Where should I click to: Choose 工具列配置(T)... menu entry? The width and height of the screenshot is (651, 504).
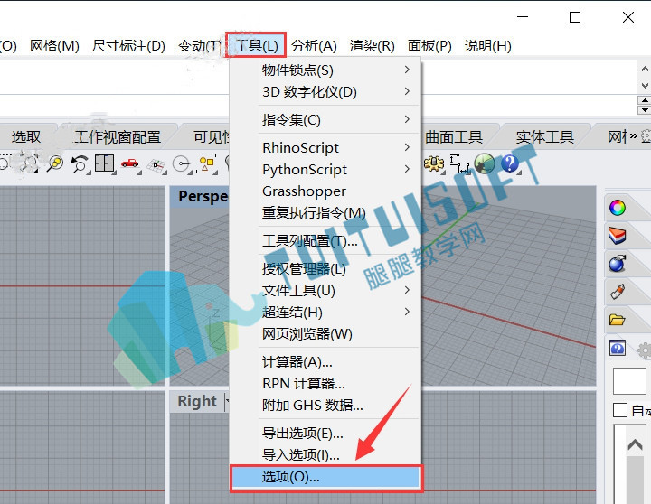[325, 241]
